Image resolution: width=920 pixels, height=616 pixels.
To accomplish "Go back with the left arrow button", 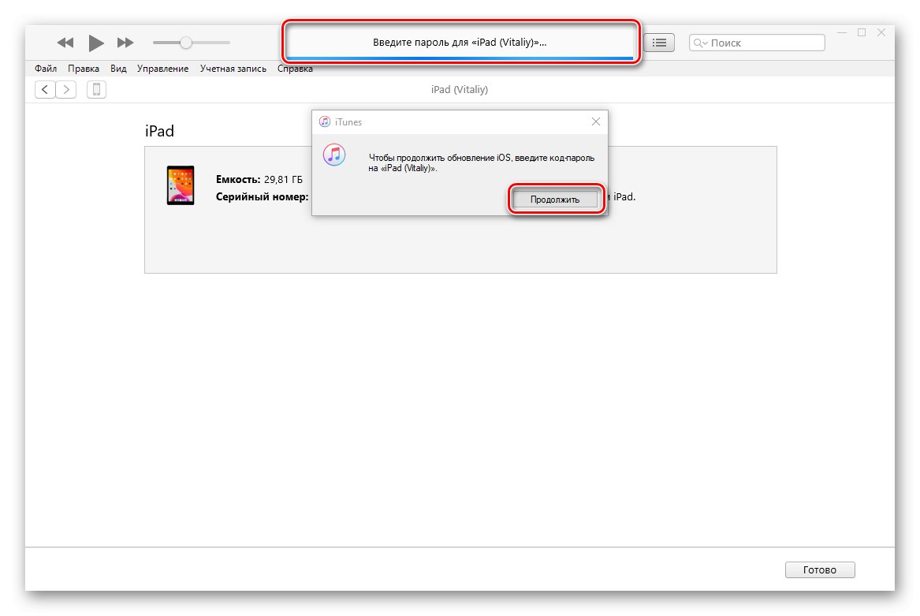I will point(45,89).
